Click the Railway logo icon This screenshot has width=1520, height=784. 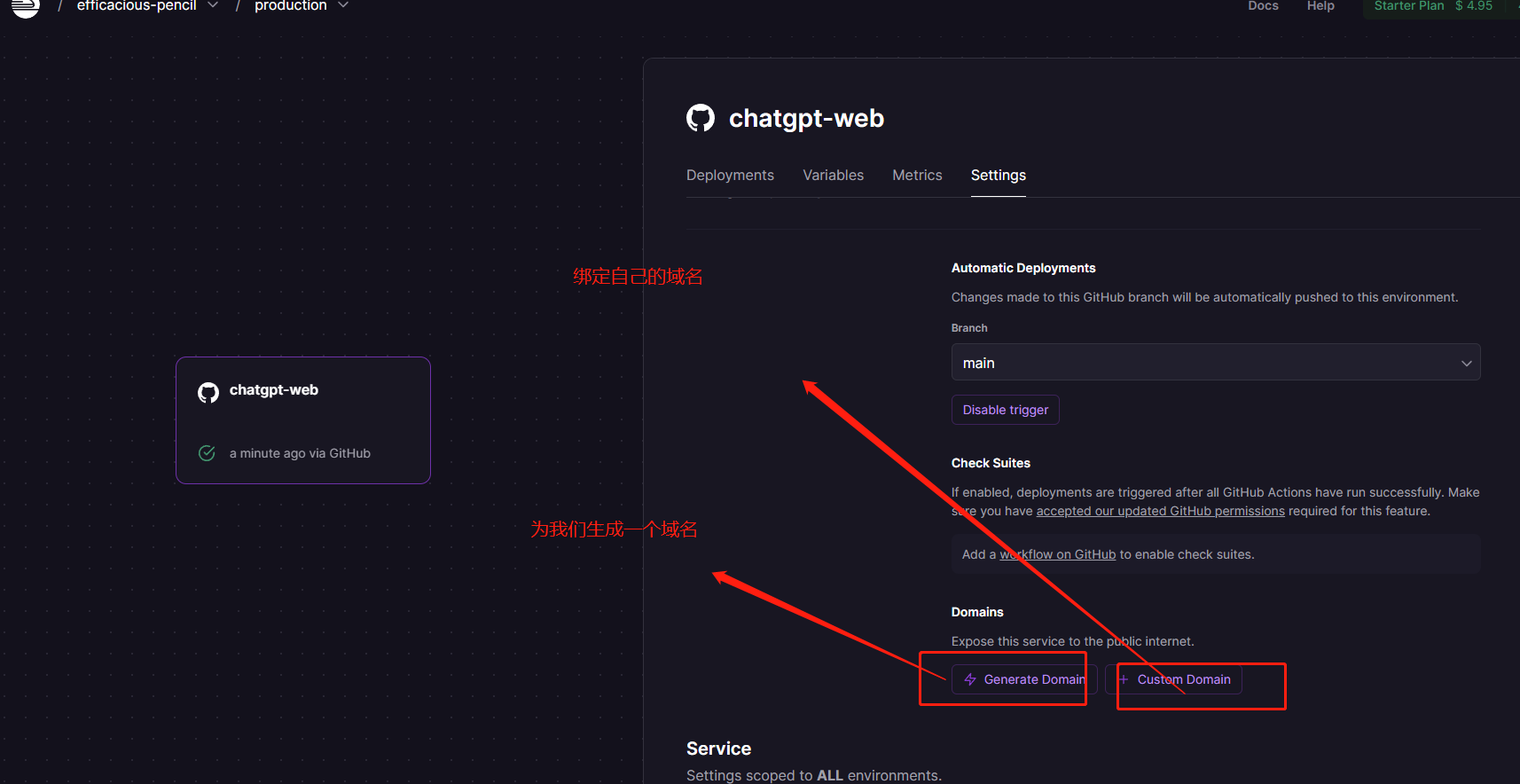coord(25,7)
